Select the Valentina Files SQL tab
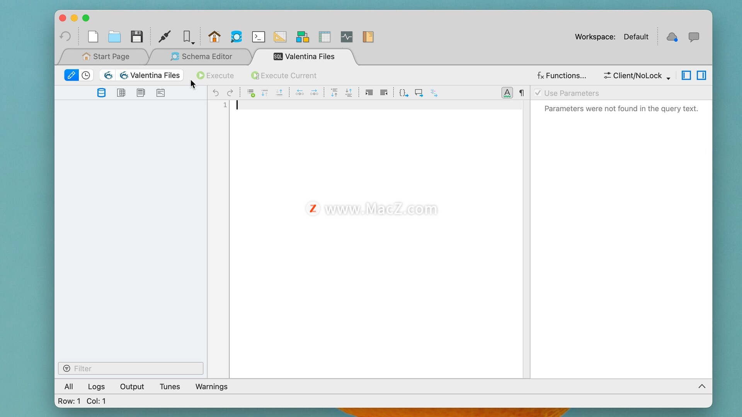The width and height of the screenshot is (742, 417). pyautogui.click(x=304, y=56)
